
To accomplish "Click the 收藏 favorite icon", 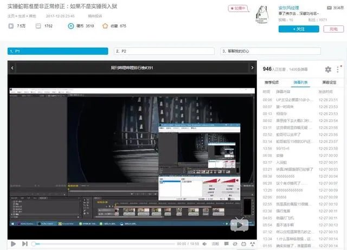I will (x=105, y=26).
